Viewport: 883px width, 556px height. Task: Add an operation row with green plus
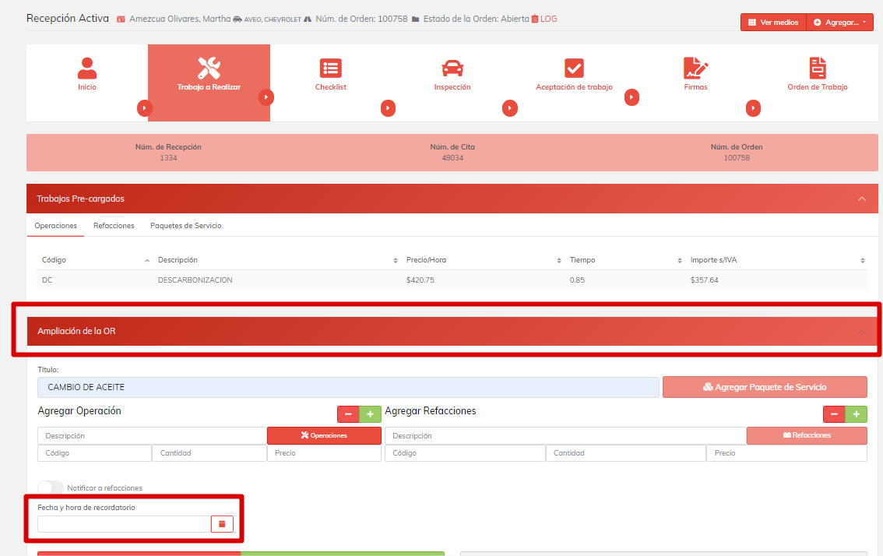[370, 414]
